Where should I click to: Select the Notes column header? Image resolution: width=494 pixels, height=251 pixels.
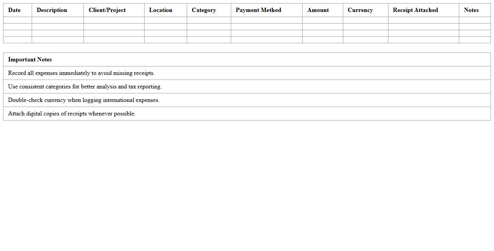(x=471, y=10)
